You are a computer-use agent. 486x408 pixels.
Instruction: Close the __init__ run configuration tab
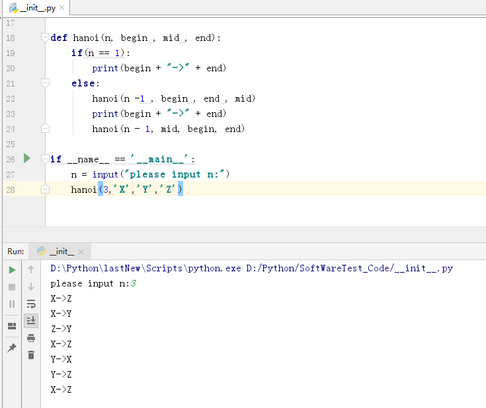[x=82, y=252]
